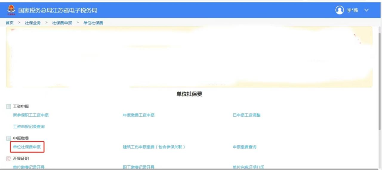Open 社保费申报 breadcrumb
Viewport: 382px width, 170px height.
pyautogui.click(x=62, y=23)
